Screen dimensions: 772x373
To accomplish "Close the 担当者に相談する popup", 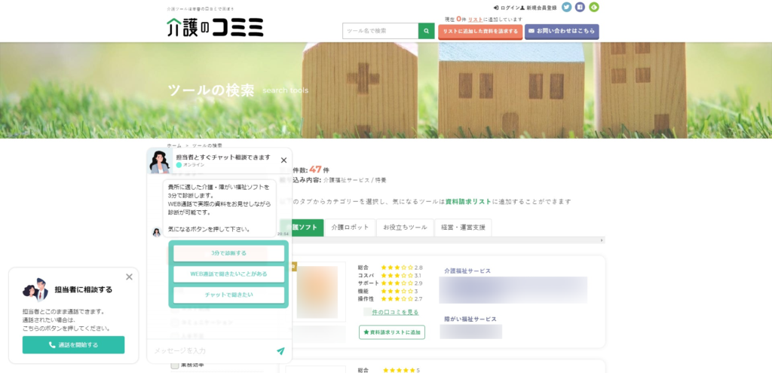I will point(129,277).
